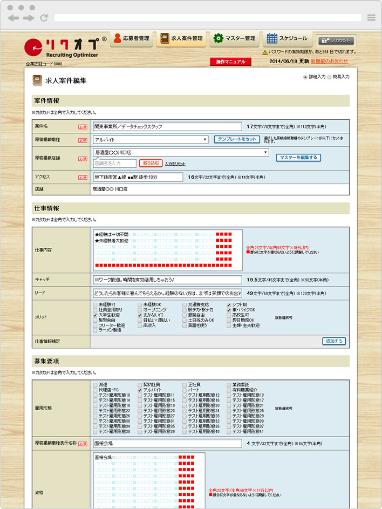Check 高収入 checkbox

click(140, 325)
